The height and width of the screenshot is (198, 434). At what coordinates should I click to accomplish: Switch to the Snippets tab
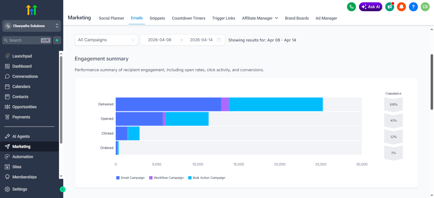(x=157, y=18)
